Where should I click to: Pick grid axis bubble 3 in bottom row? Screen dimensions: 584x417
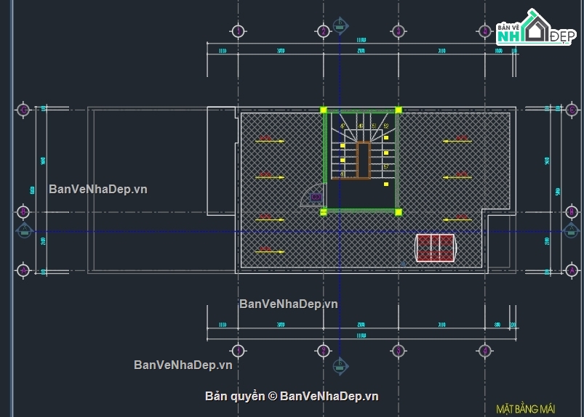398,351
